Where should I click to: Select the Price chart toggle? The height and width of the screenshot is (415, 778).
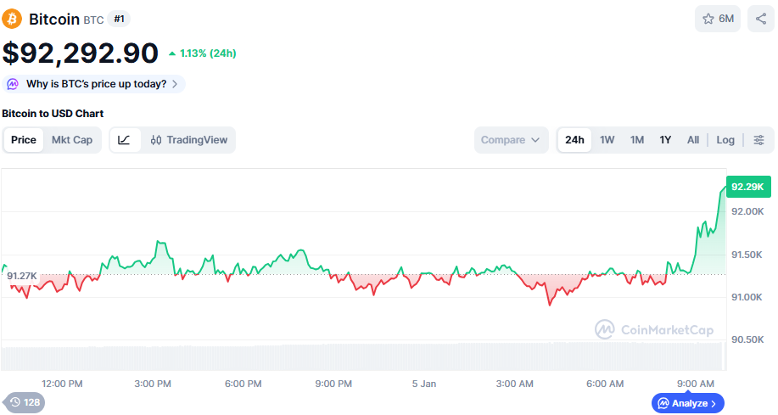(x=24, y=140)
